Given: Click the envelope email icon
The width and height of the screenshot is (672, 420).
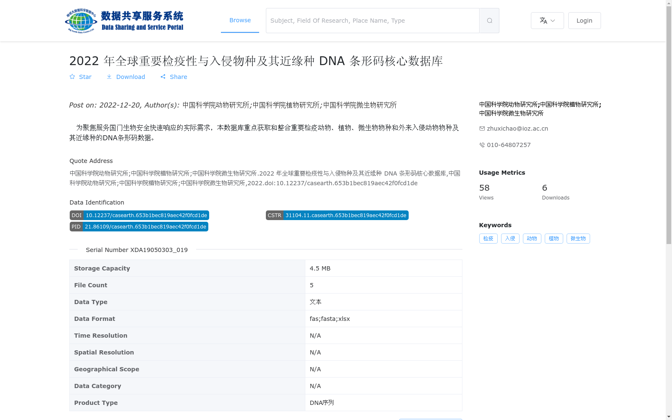Looking at the screenshot, I should click(482, 129).
